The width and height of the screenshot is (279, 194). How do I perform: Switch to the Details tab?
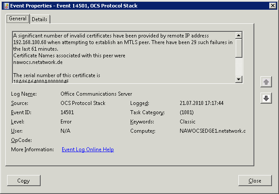click(x=39, y=19)
